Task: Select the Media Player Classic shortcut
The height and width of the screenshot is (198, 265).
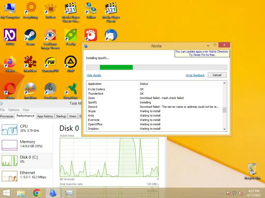Action: click(x=111, y=12)
